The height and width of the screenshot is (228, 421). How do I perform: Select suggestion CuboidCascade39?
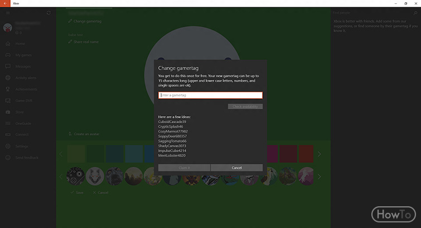coord(172,122)
